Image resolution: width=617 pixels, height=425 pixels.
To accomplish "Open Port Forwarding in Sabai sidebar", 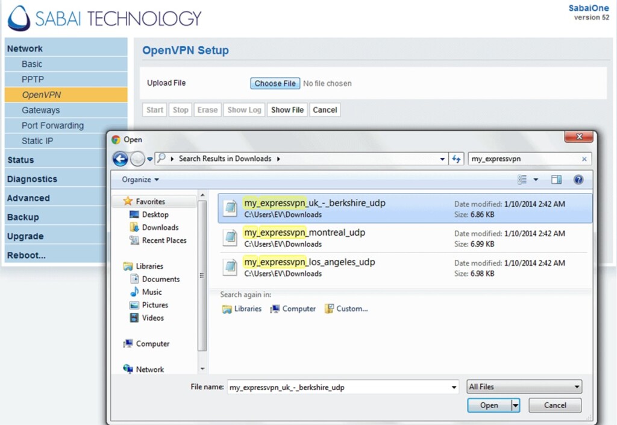I will point(66,125).
